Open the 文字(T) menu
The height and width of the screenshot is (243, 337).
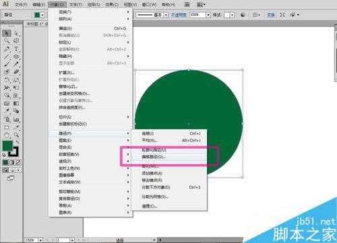75,5
